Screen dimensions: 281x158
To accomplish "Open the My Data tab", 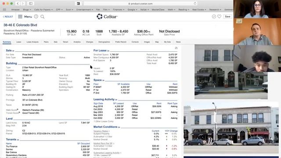I will (167, 42).
